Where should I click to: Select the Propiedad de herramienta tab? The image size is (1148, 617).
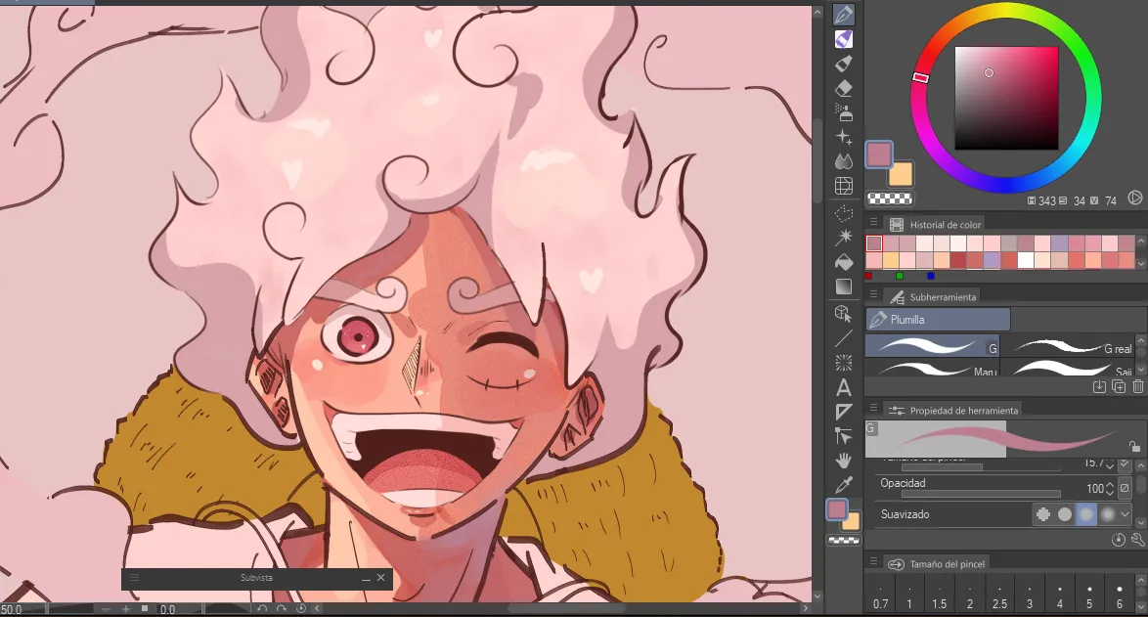(x=953, y=411)
